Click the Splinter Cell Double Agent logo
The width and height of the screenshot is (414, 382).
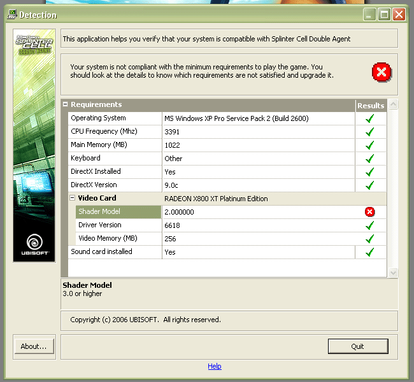[34, 44]
